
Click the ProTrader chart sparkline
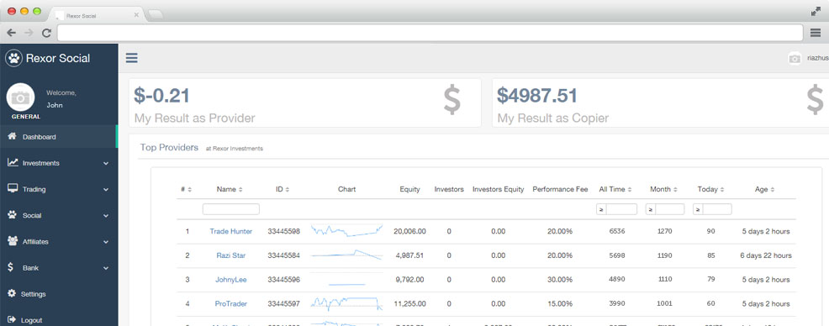pyautogui.click(x=346, y=303)
